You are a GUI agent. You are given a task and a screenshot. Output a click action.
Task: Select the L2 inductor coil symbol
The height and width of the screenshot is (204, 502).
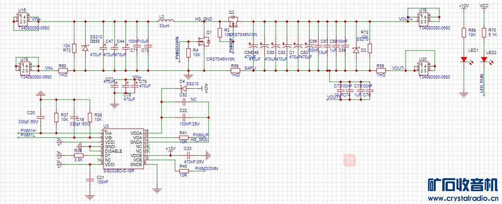click(x=166, y=21)
